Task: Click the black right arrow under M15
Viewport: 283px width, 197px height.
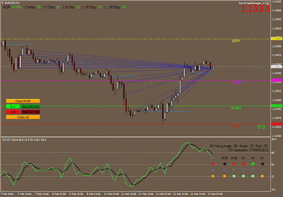Action: pyautogui.click(x=225, y=164)
